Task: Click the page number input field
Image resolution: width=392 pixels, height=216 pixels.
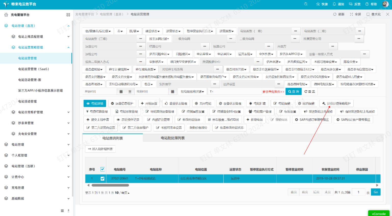Action: (358, 192)
